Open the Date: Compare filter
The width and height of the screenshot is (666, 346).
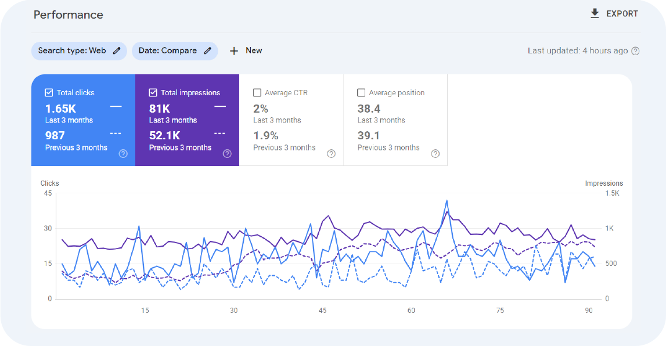point(167,51)
